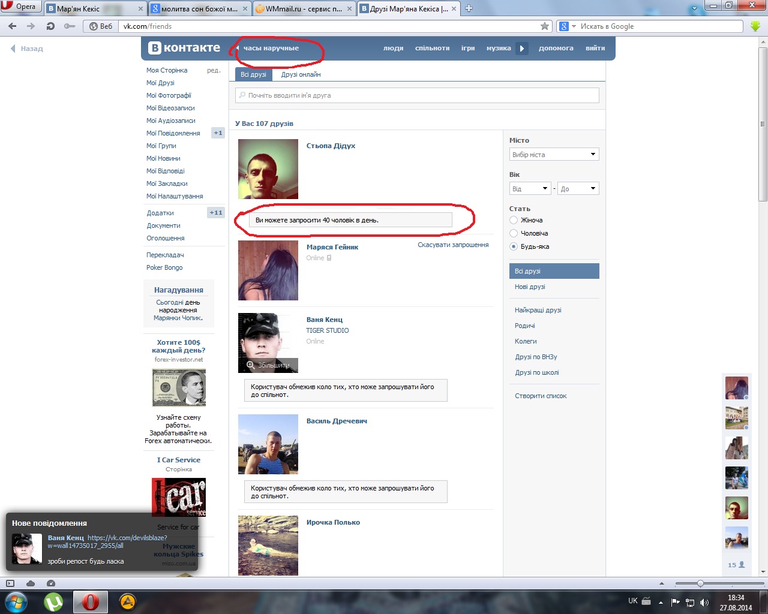Bookmark the page with the star icon

[x=545, y=26]
